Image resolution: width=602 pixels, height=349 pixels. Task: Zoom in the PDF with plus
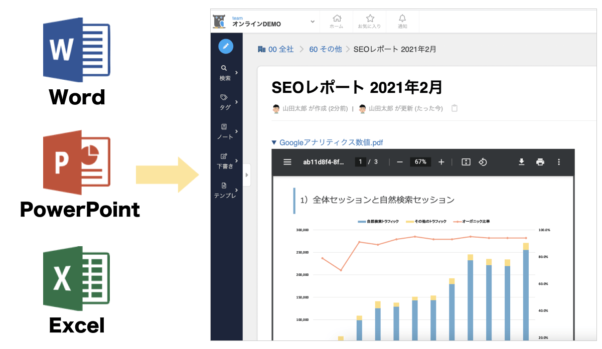pos(441,162)
